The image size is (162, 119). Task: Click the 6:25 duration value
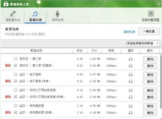pyautogui.click(x=80, y=66)
